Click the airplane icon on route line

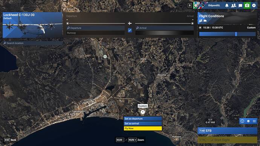click(130, 23)
